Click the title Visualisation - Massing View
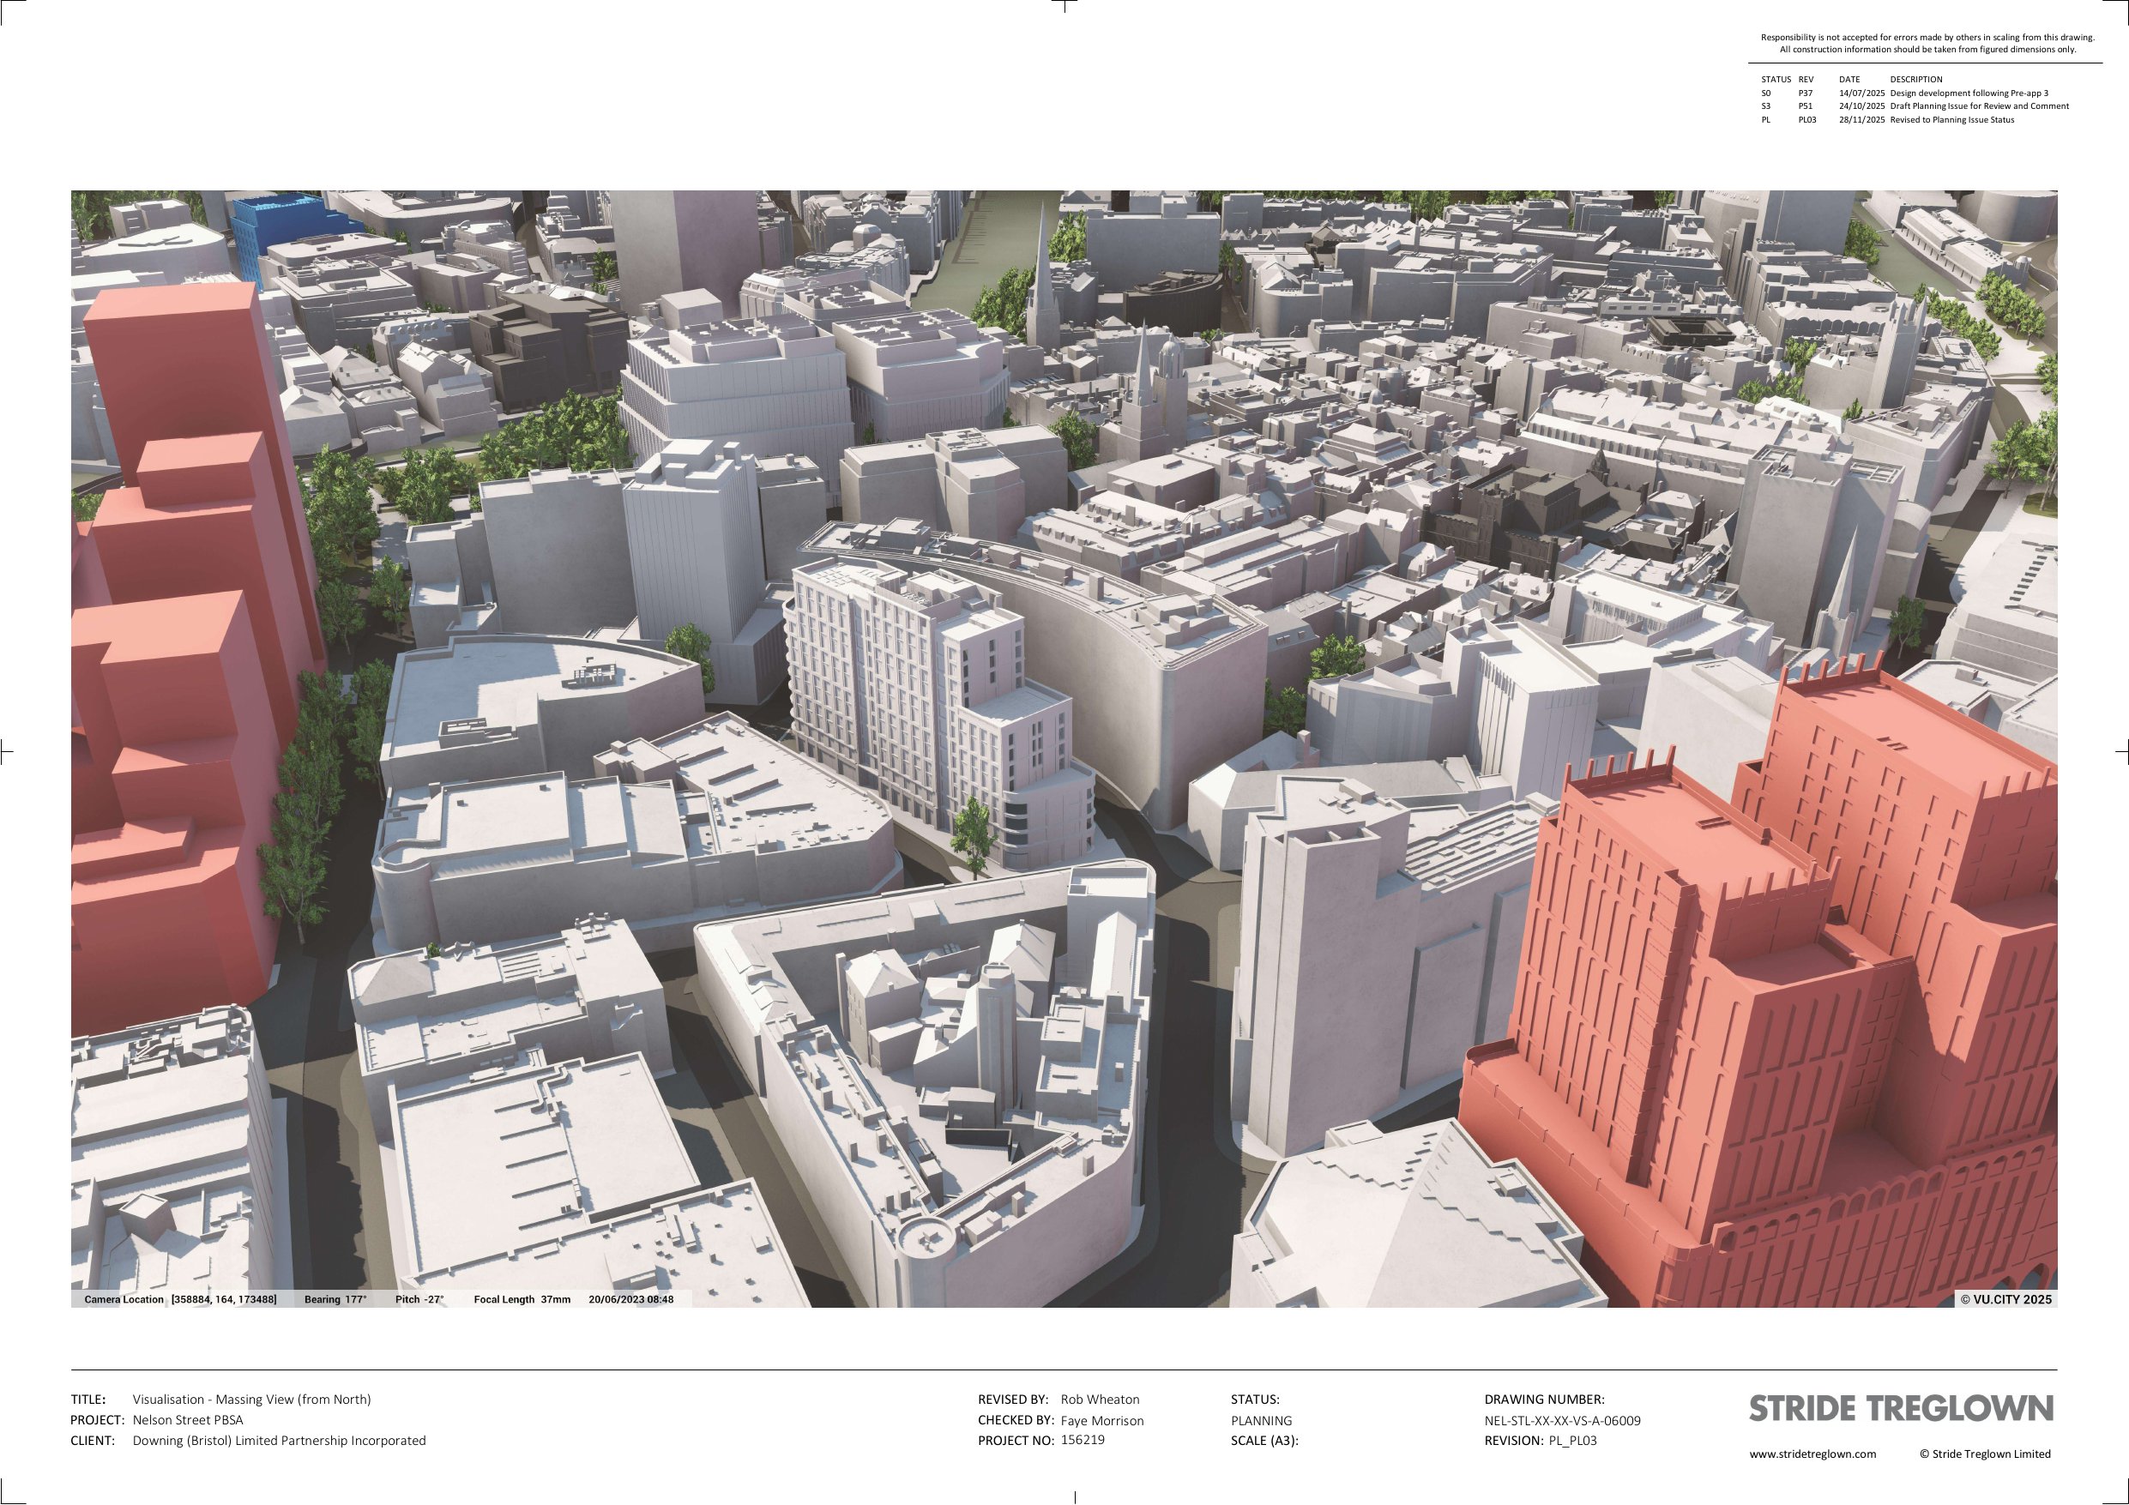 251,1400
